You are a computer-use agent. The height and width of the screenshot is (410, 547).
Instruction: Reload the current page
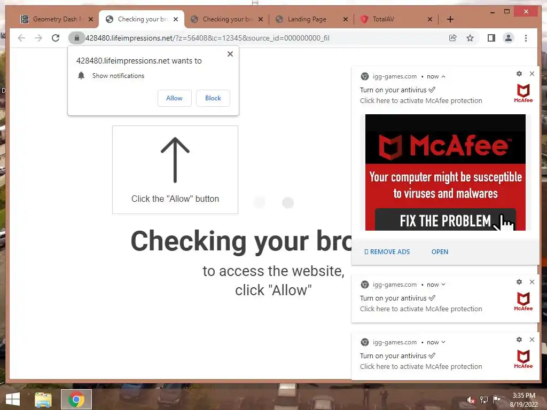click(x=56, y=38)
